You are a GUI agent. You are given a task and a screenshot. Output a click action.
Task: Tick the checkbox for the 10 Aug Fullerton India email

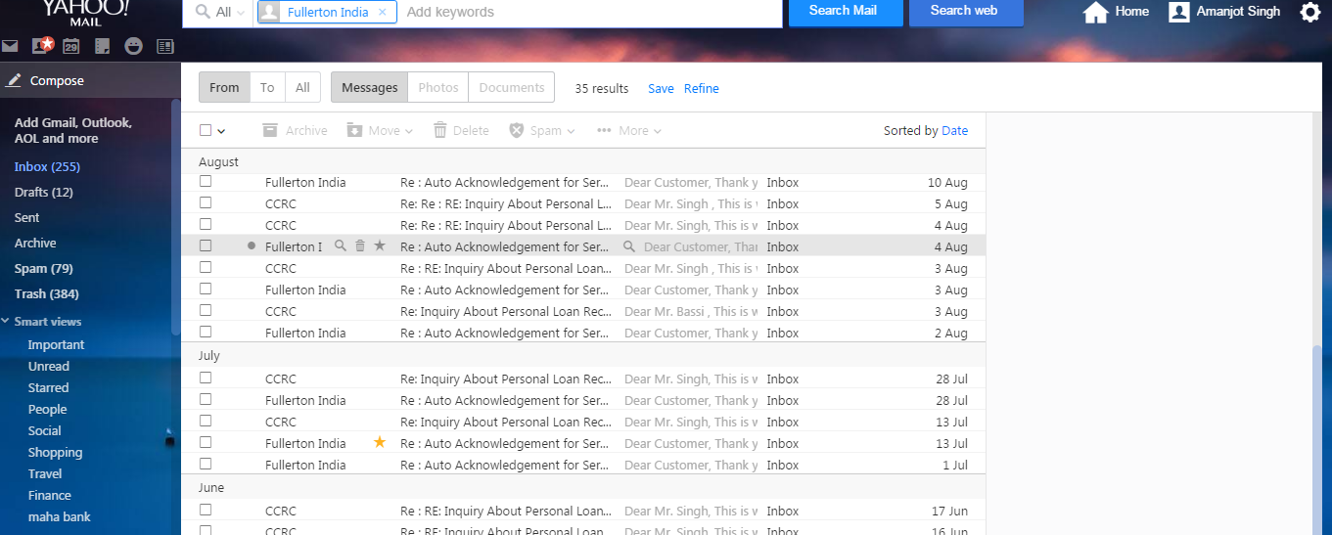[x=206, y=182]
